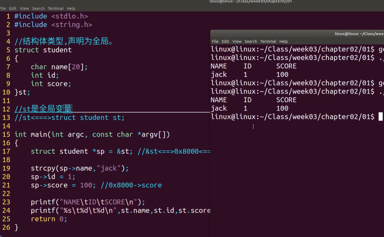The image size is (384, 237).
Task: Click line number 26 in the editor
Action: pyautogui.click(x=6, y=228)
